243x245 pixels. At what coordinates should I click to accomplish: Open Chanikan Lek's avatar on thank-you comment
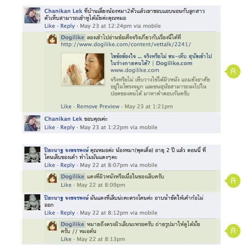pyautogui.click(x=32, y=123)
